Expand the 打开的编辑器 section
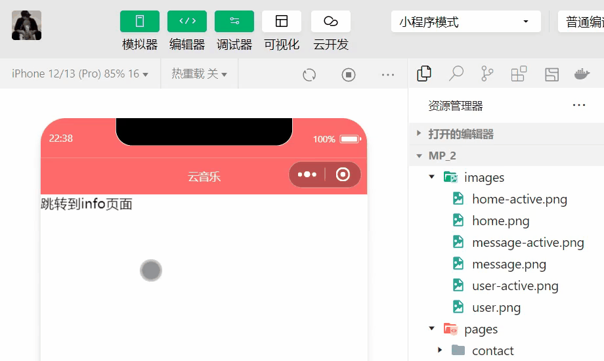Image resolution: width=604 pixels, height=361 pixels. click(507, 134)
